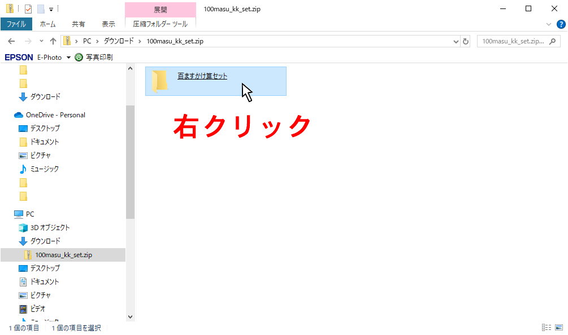Expand the address bar history dropdown
The width and height of the screenshot is (568, 335).
(456, 42)
